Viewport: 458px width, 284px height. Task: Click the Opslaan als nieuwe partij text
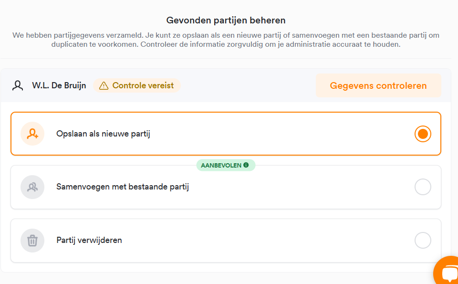coord(103,134)
